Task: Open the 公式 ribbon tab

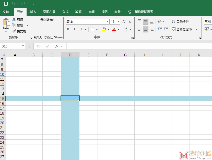Action: point(65,12)
